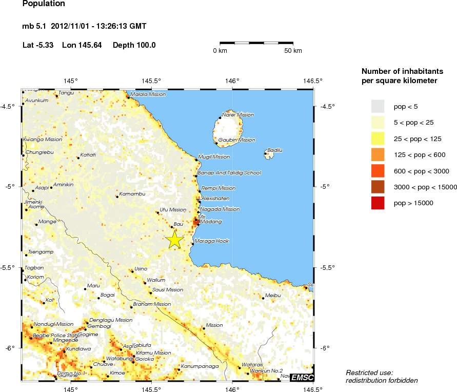The image size is (457, 392).
Task: Click the 125 < pop < 600 orange swatch
Action: coord(377,155)
